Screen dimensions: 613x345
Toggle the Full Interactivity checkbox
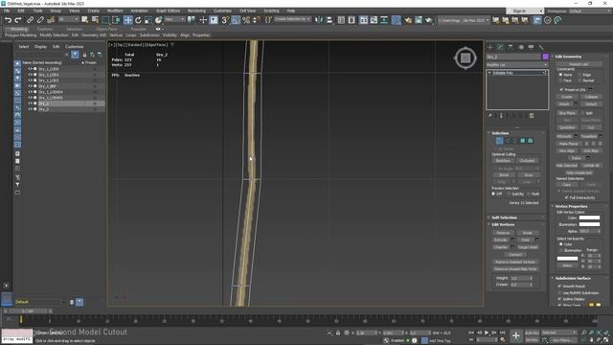(567, 198)
